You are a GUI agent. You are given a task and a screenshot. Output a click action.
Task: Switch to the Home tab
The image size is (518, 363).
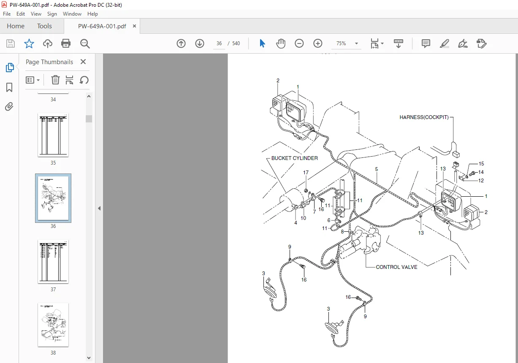click(x=16, y=26)
